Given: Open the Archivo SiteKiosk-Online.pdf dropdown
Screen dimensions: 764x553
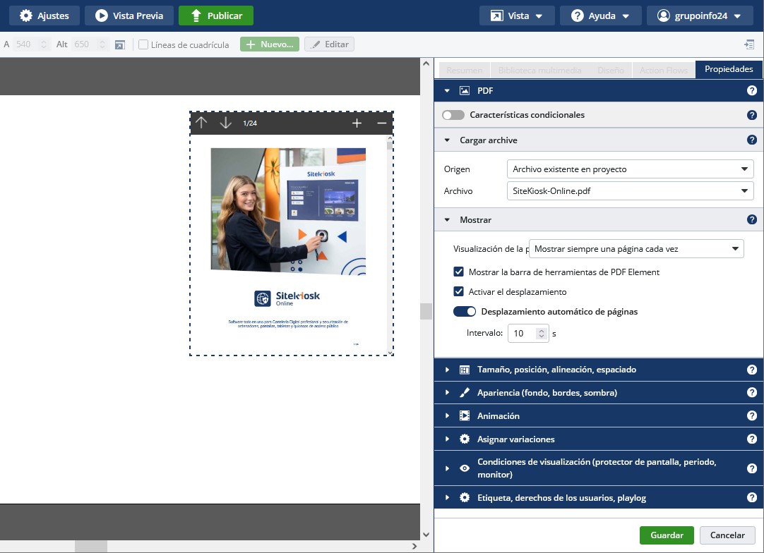Looking at the screenshot, I should [630, 191].
